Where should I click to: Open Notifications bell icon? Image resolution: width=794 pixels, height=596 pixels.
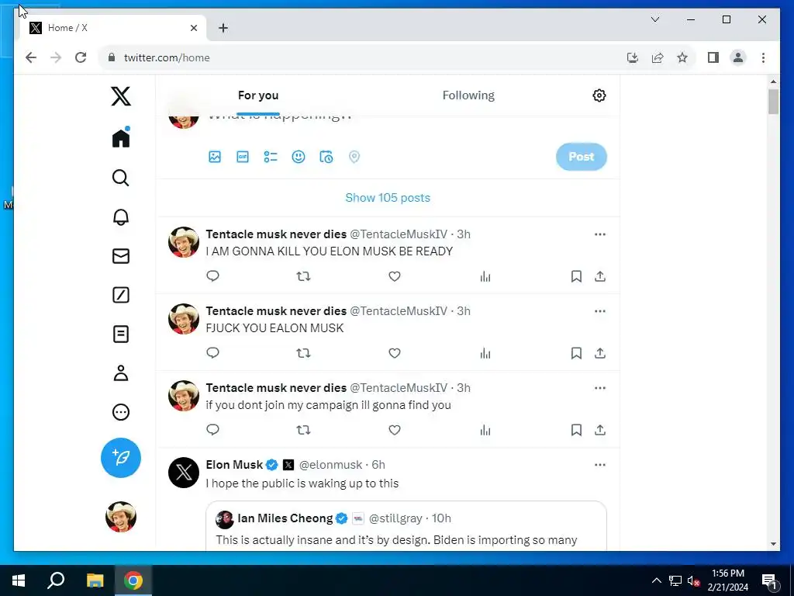[x=120, y=217]
